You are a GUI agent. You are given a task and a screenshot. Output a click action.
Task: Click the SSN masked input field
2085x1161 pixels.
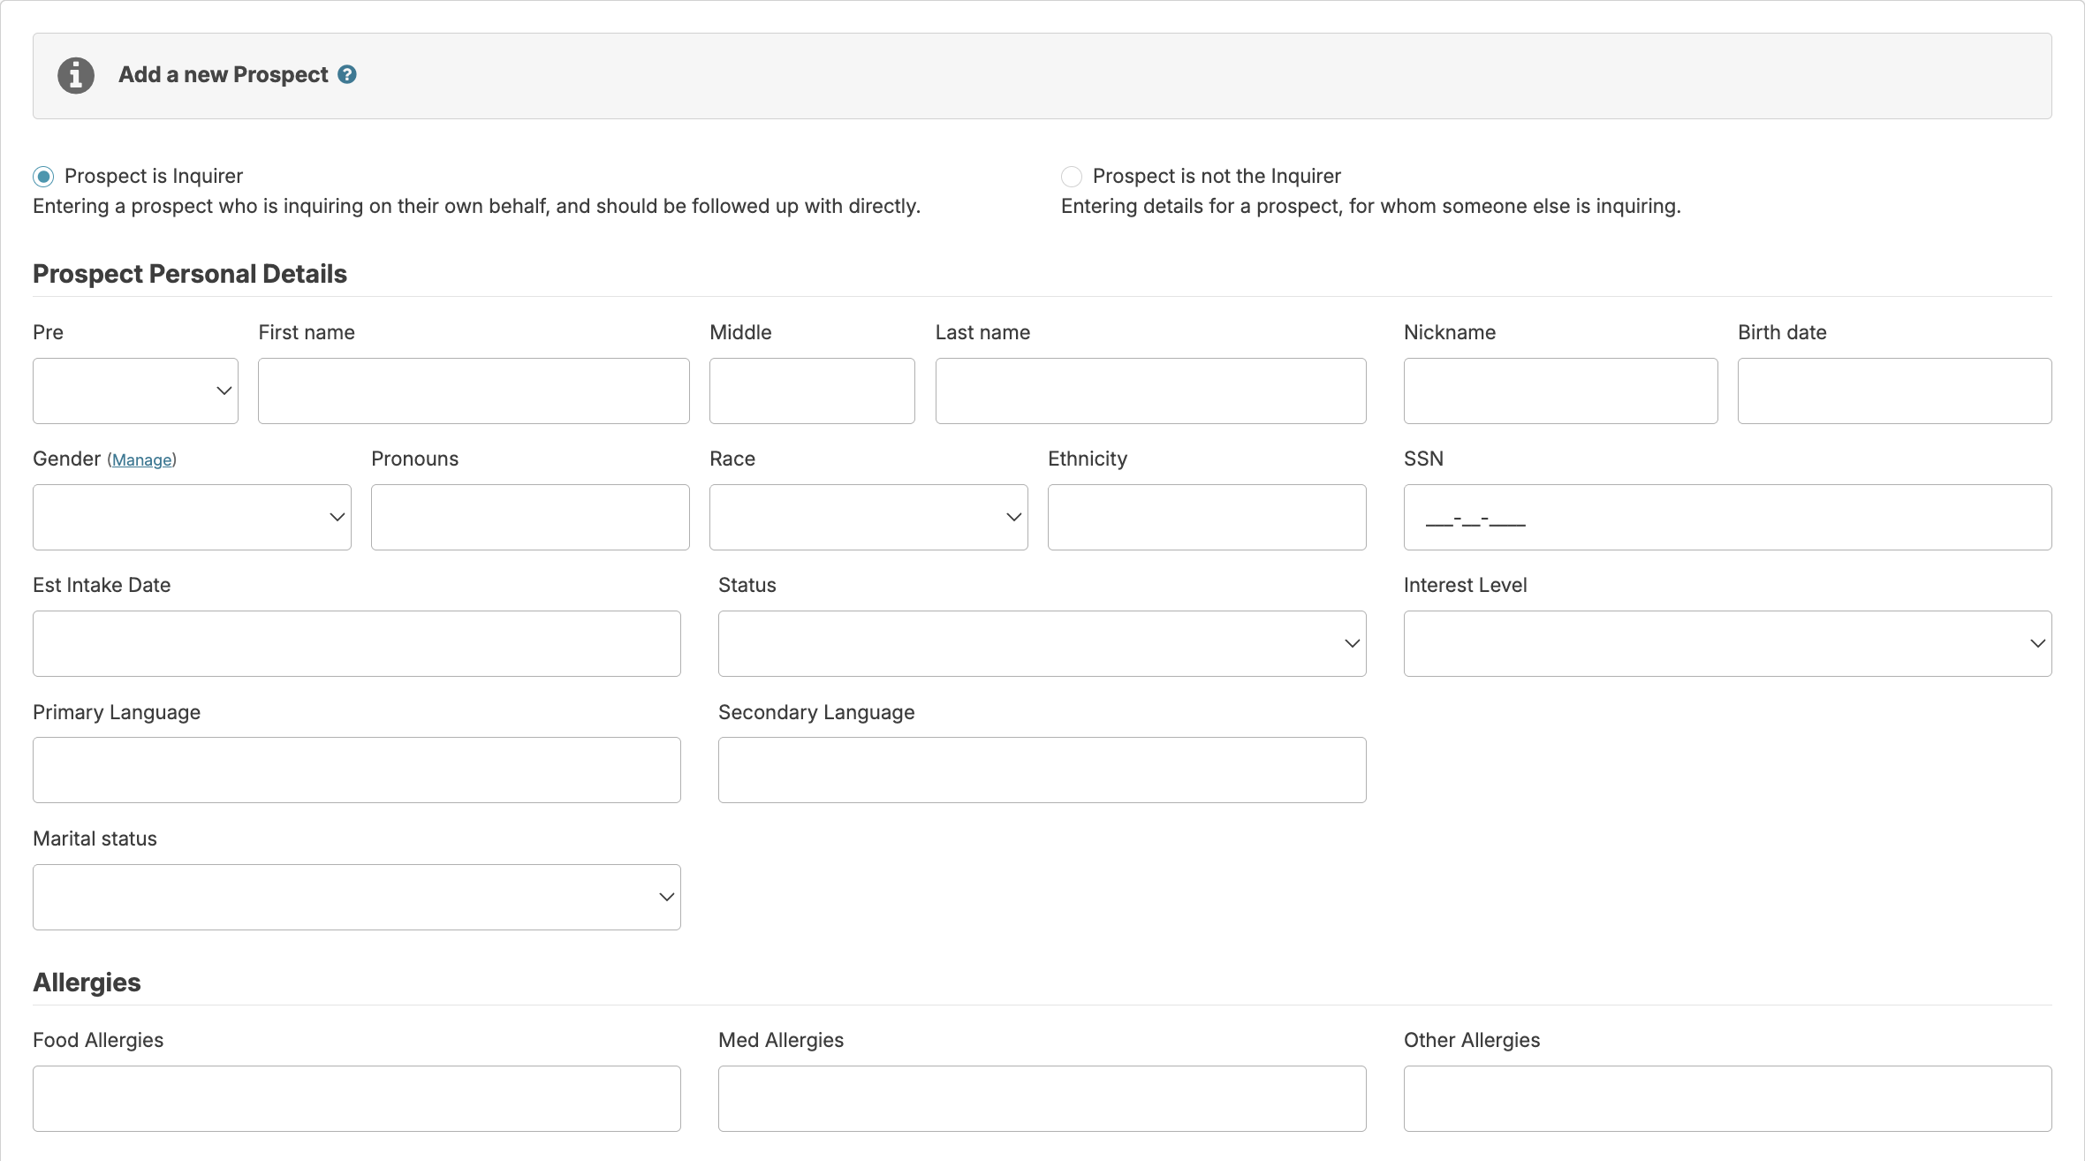1726,517
